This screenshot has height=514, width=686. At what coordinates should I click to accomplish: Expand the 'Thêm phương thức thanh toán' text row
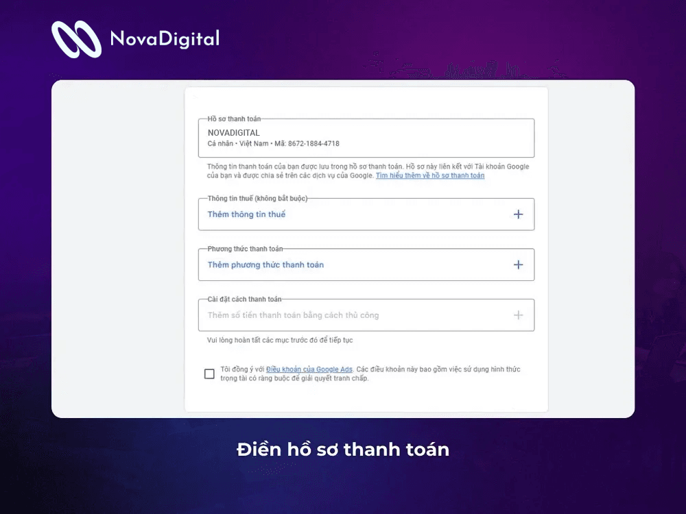(265, 265)
